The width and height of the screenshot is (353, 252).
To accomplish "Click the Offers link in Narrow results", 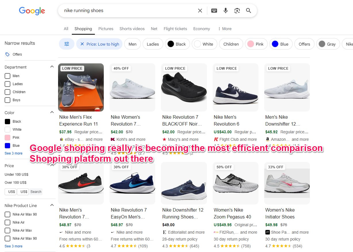I will pyautogui.click(x=17, y=54).
